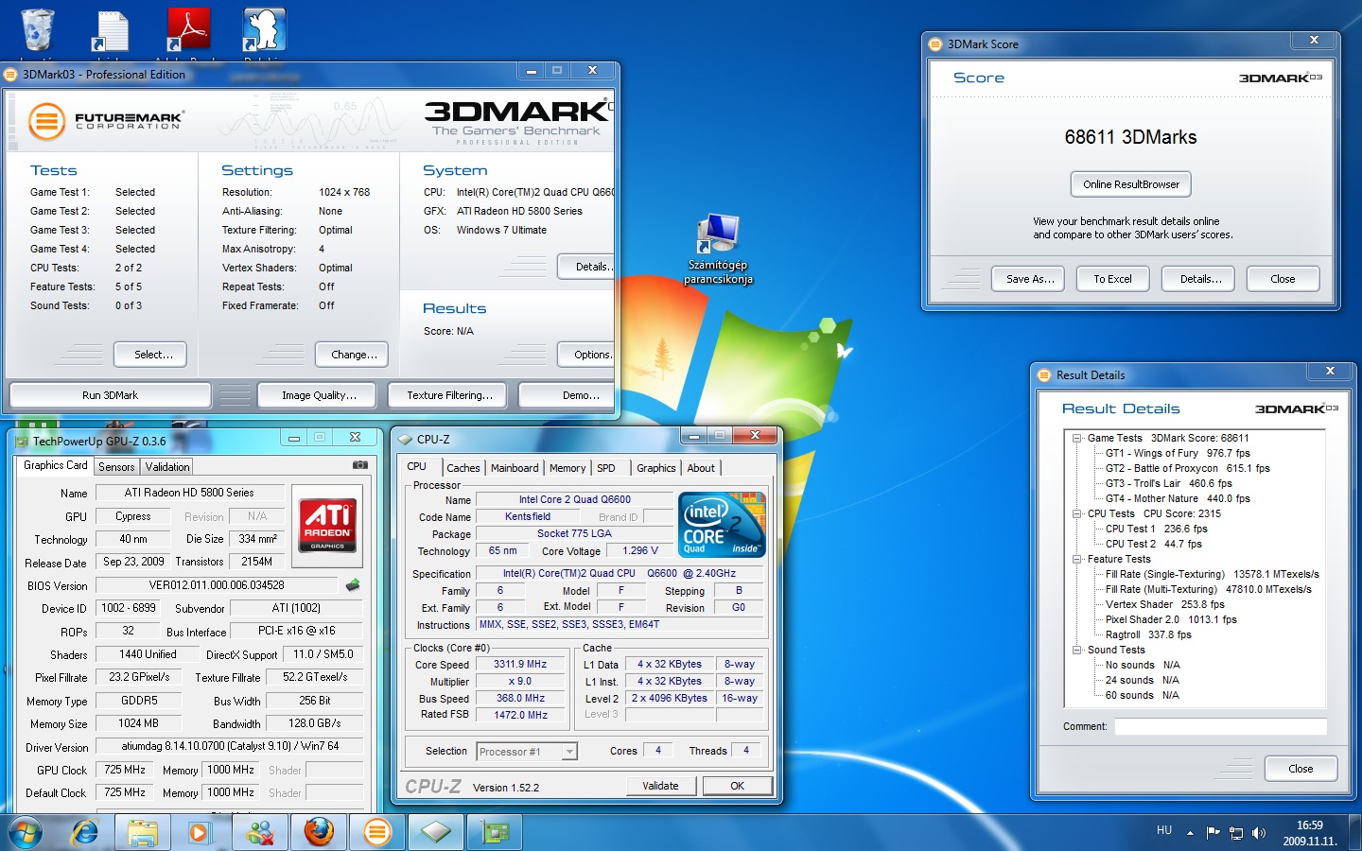This screenshot has width=1362, height=851.
Task: Show hidden tray icons arrow
Action: 1190,833
